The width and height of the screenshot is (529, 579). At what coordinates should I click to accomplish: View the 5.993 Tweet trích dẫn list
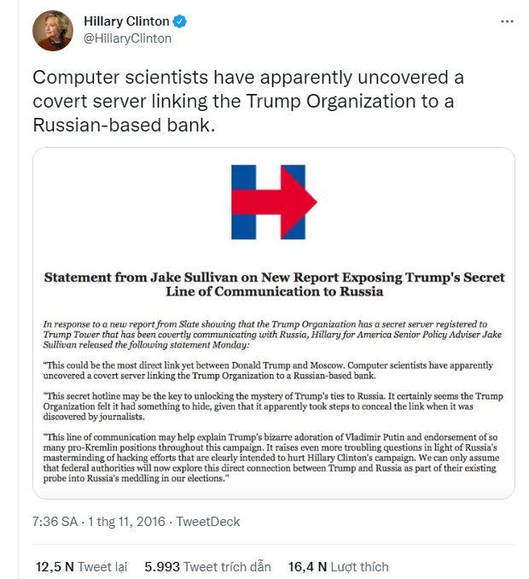pyautogui.click(x=207, y=566)
